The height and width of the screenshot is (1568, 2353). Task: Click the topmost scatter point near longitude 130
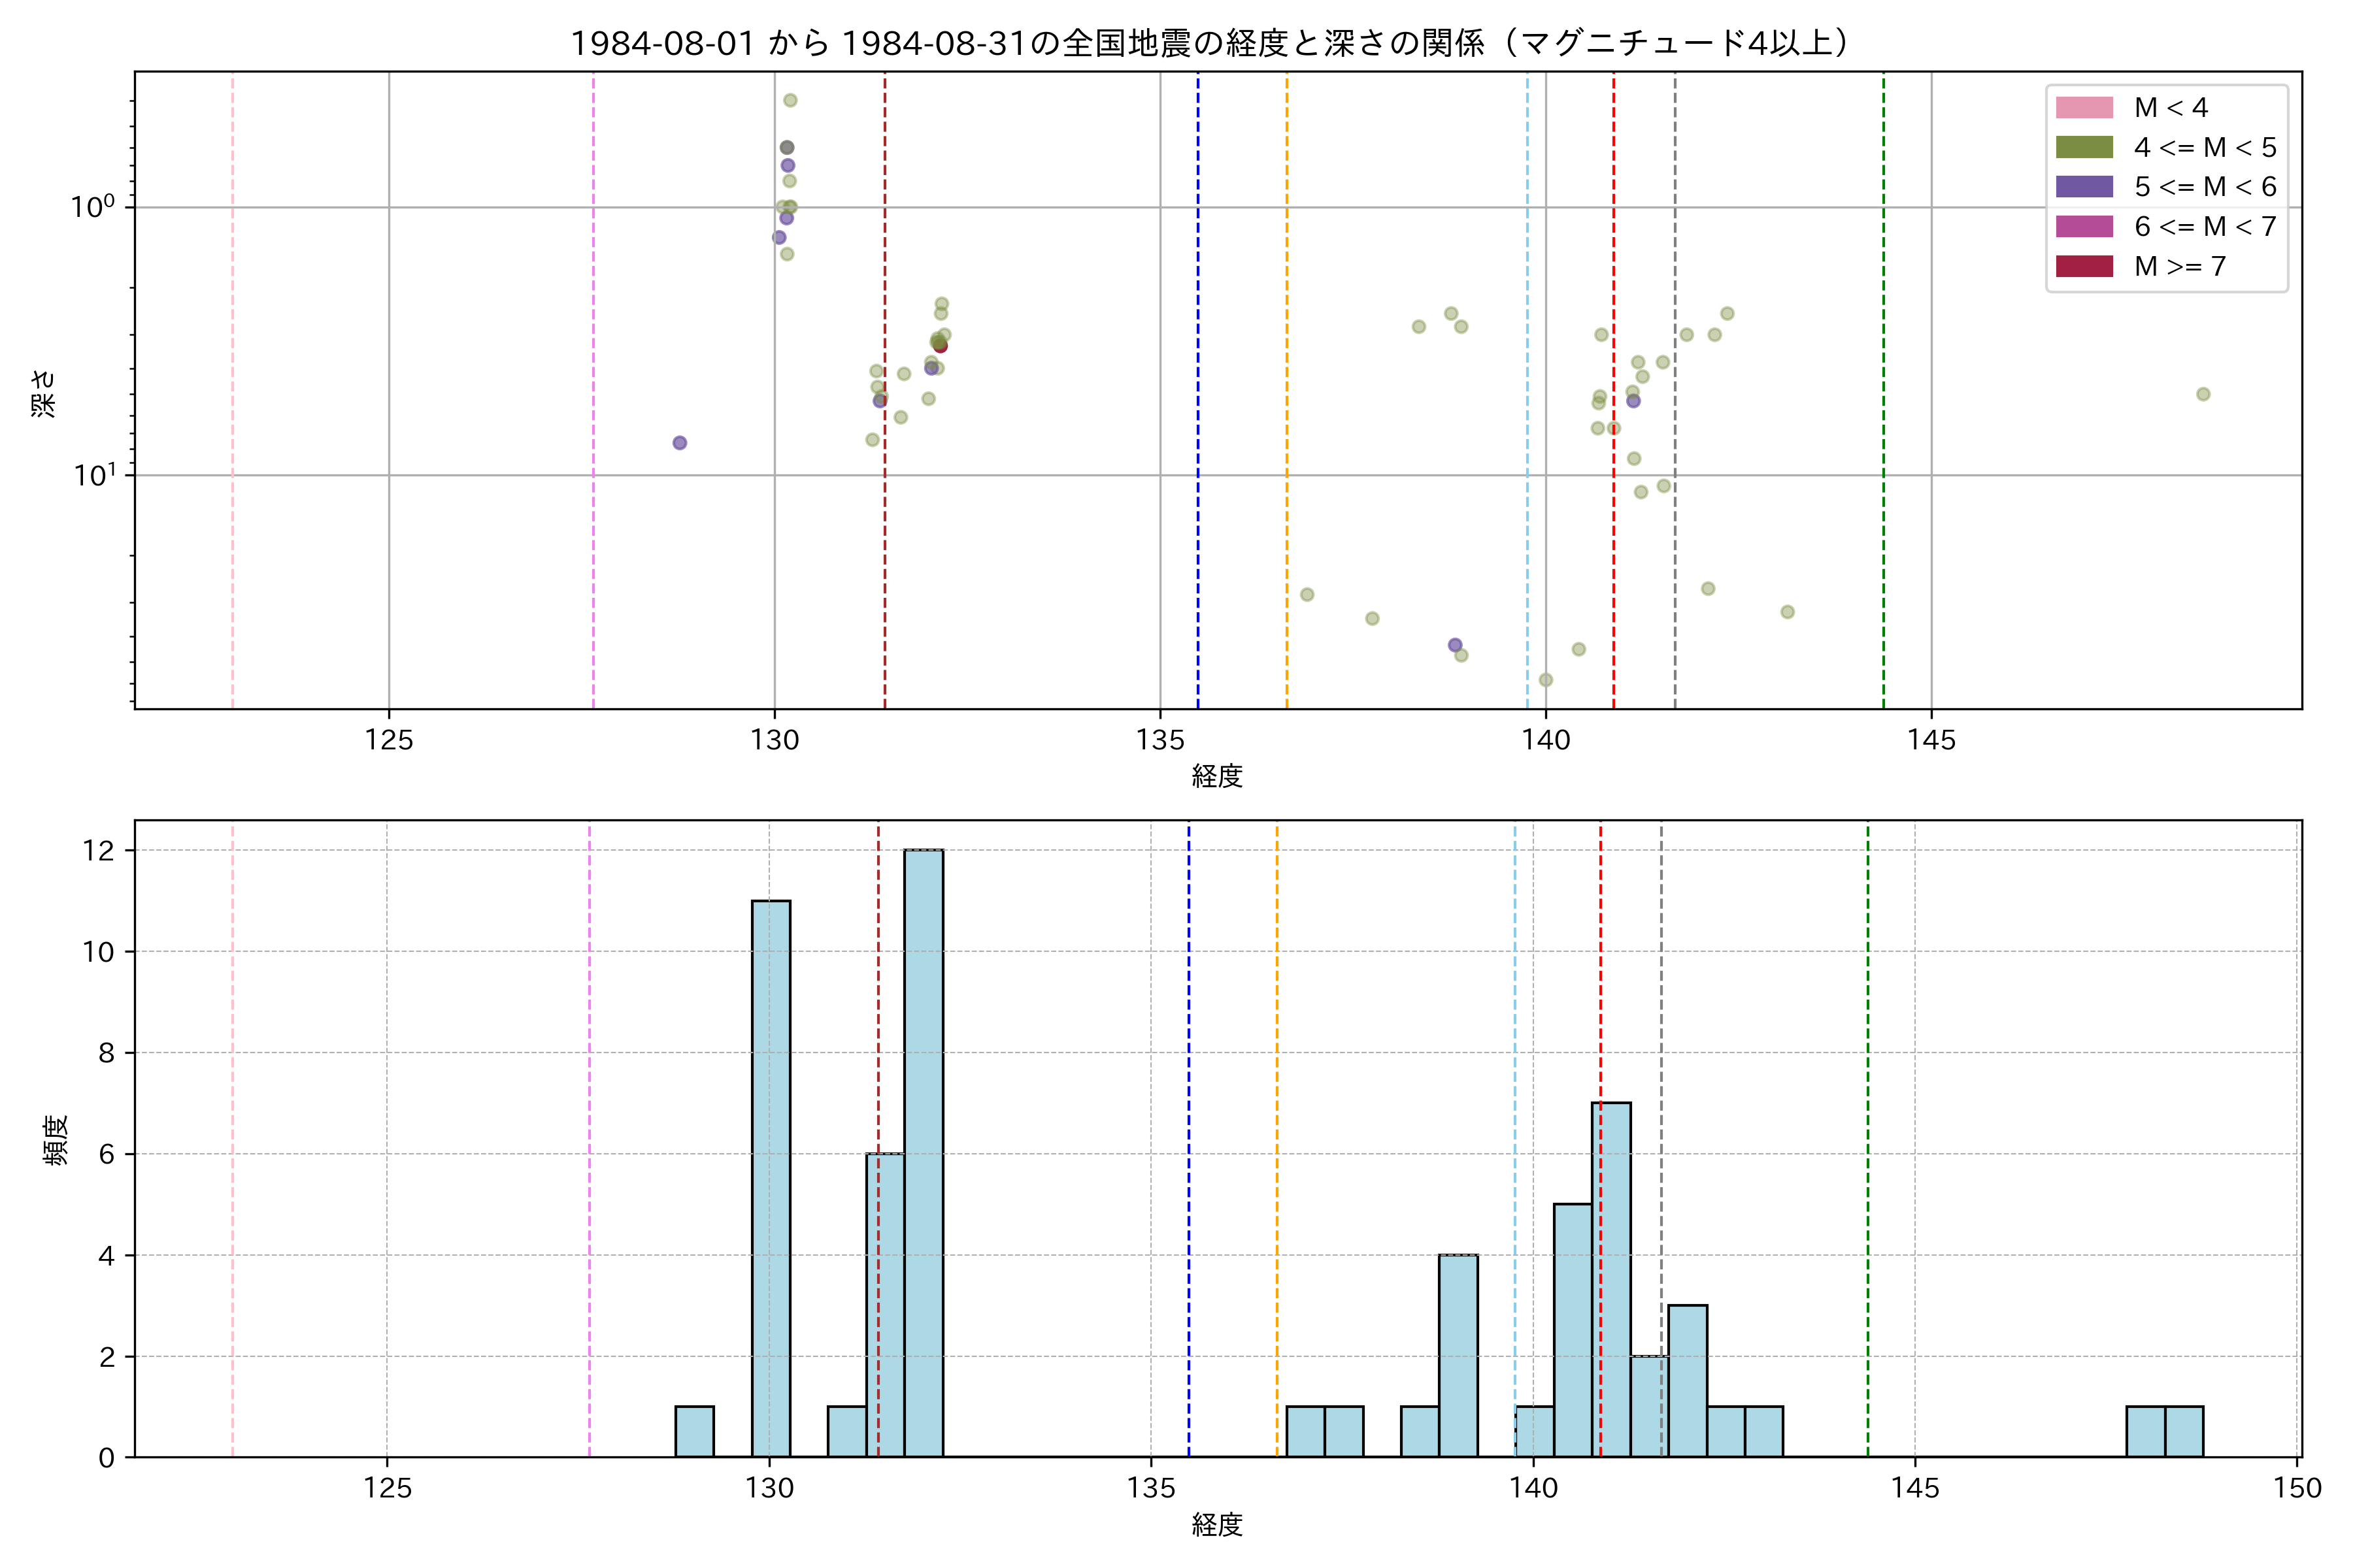coord(790,100)
